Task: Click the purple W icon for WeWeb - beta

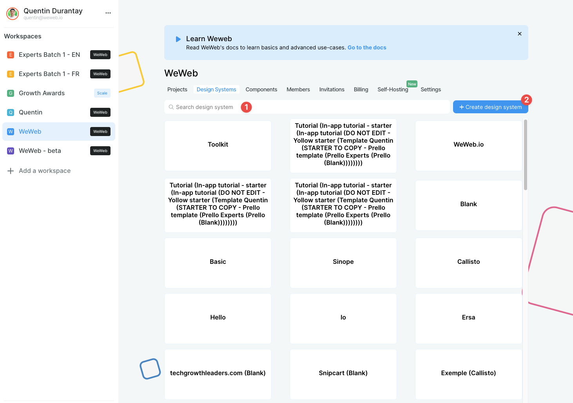Action: pos(11,151)
